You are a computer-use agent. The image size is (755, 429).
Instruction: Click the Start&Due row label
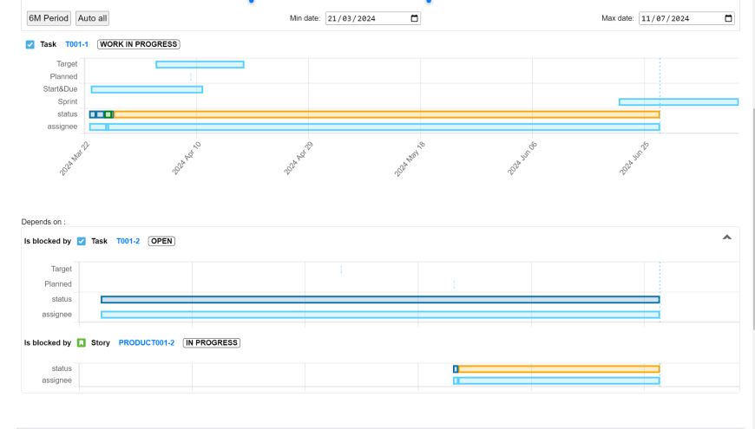click(60, 89)
